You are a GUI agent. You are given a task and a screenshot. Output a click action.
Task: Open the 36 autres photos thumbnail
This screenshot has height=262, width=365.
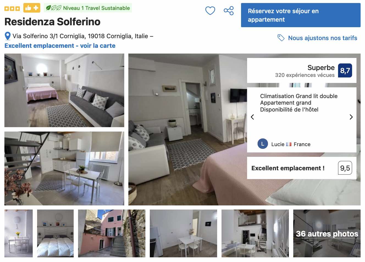tap(327, 233)
